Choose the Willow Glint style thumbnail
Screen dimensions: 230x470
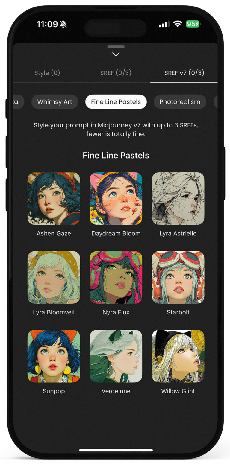pyautogui.click(x=178, y=356)
